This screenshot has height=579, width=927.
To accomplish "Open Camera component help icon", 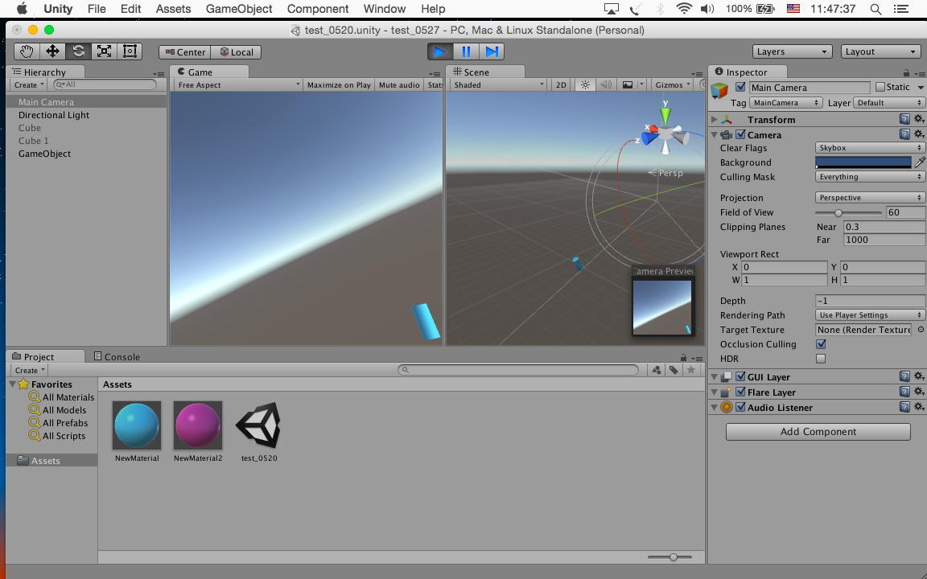I will click(904, 135).
